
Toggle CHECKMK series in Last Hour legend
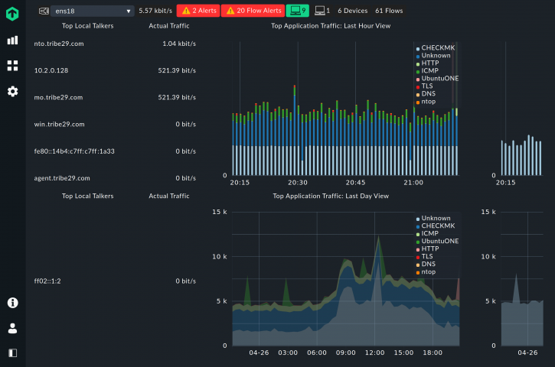(439, 48)
